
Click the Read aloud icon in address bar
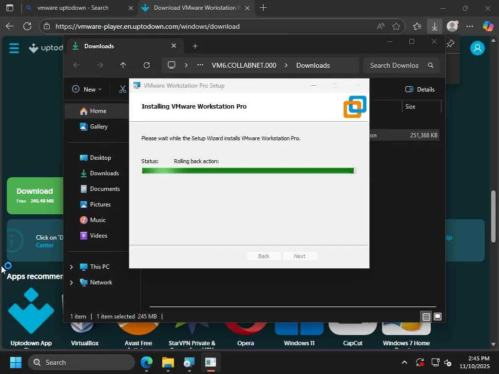pos(381,26)
